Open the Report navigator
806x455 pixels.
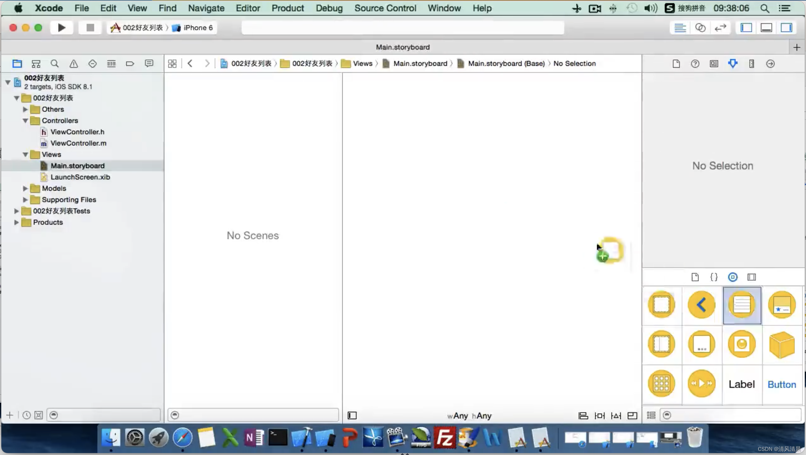(149, 64)
